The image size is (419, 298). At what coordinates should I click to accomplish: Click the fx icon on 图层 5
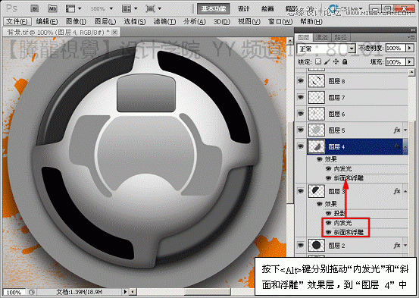coord(397,130)
